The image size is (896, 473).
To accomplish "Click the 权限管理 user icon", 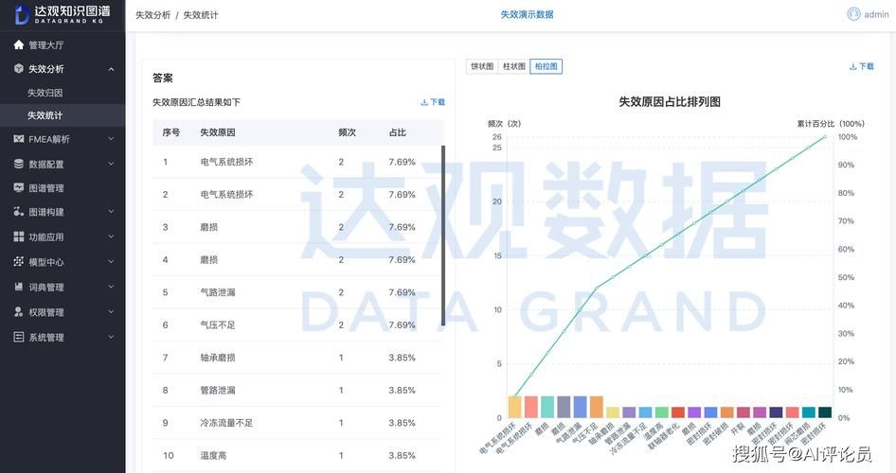I will click(19, 311).
